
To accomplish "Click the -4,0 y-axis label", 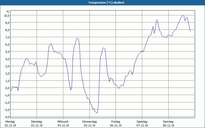I will 7,117.
